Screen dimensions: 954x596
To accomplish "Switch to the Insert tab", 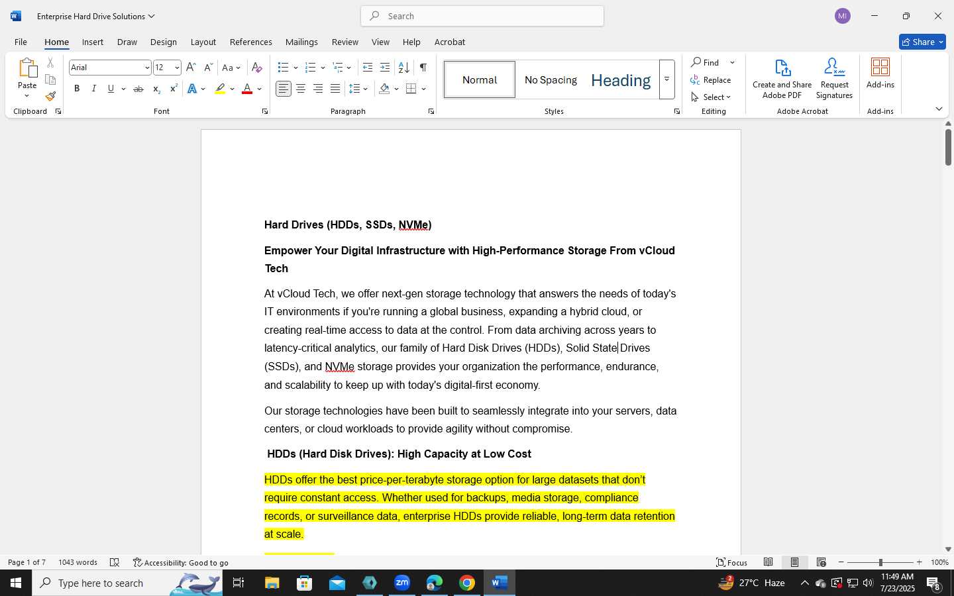I will click(93, 42).
